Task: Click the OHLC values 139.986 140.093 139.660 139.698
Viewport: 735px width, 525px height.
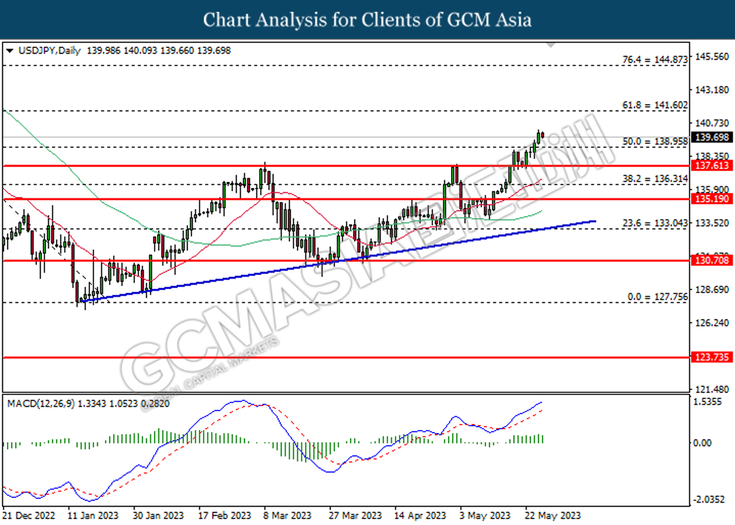Action: pyautogui.click(x=158, y=50)
